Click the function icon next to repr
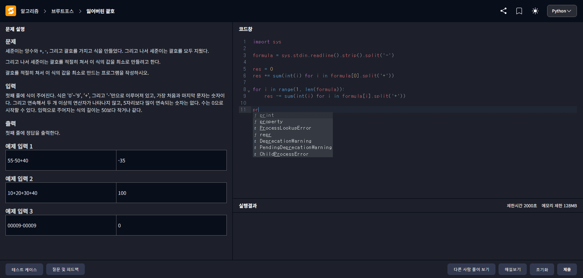Viewport: 583px width, 278px height. (x=256, y=134)
